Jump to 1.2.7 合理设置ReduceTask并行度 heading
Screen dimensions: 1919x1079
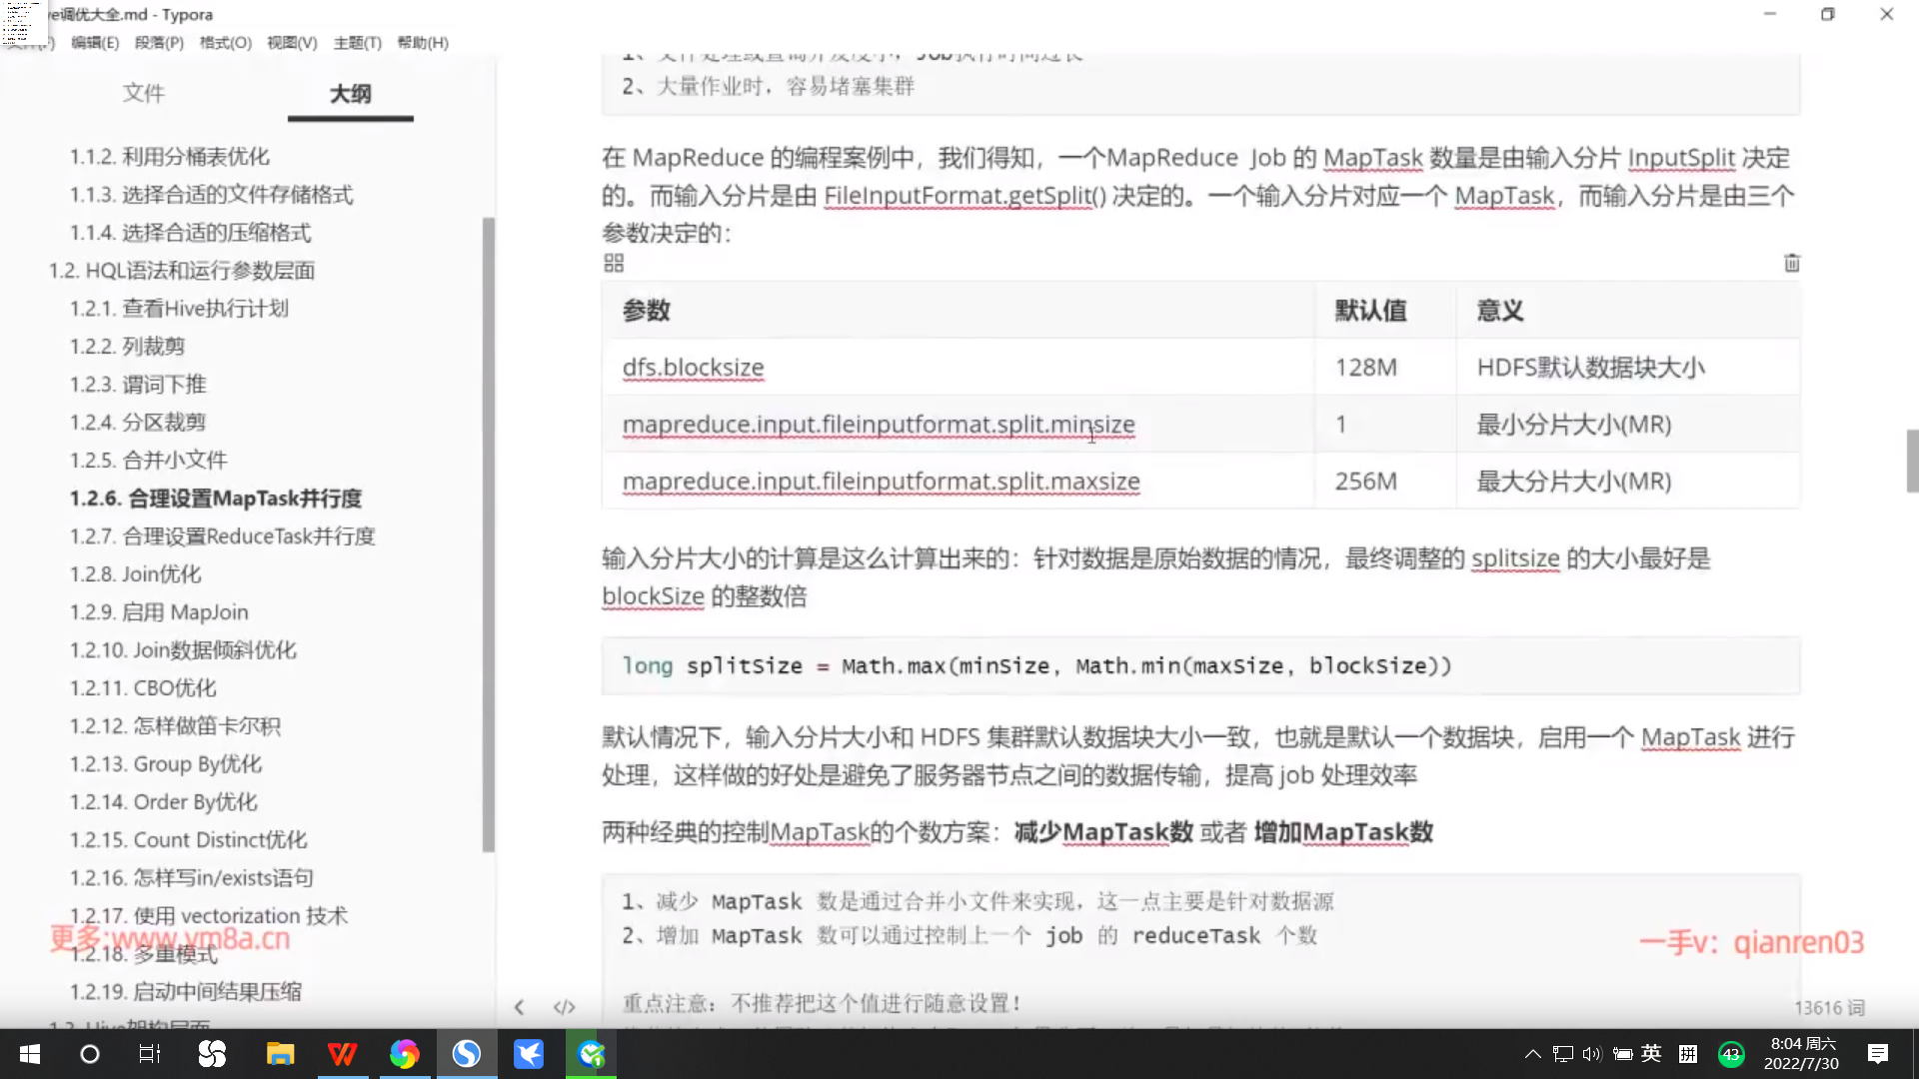pyautogui.click(x=222, y=537)
